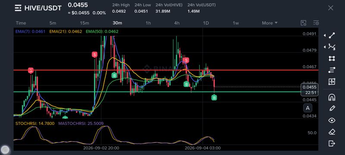Tap the 2026-09-04 03:00 time label

coord(203,148)
